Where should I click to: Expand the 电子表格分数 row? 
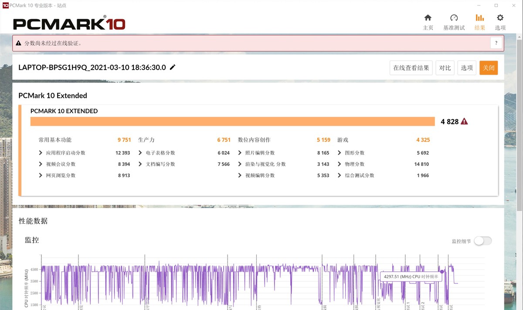140,153
